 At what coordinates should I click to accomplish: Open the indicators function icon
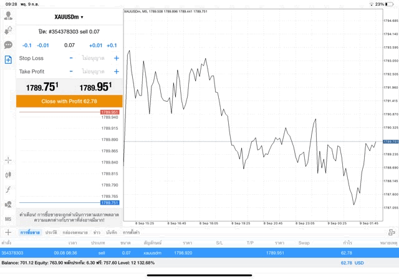coord(8,190)
